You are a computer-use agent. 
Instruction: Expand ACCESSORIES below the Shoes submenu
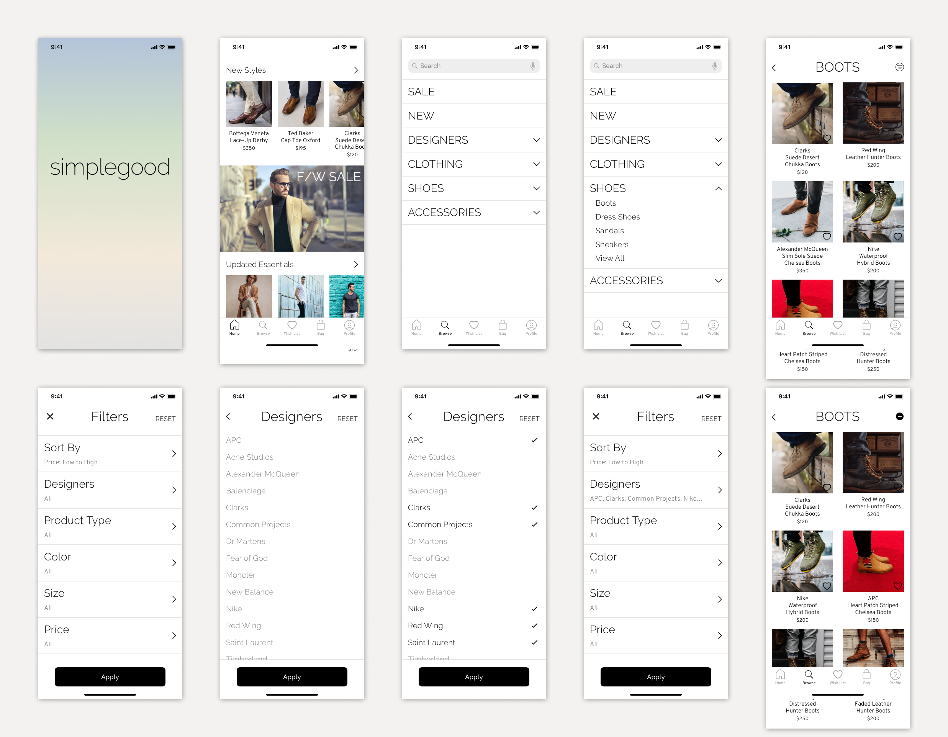[719, 281]
